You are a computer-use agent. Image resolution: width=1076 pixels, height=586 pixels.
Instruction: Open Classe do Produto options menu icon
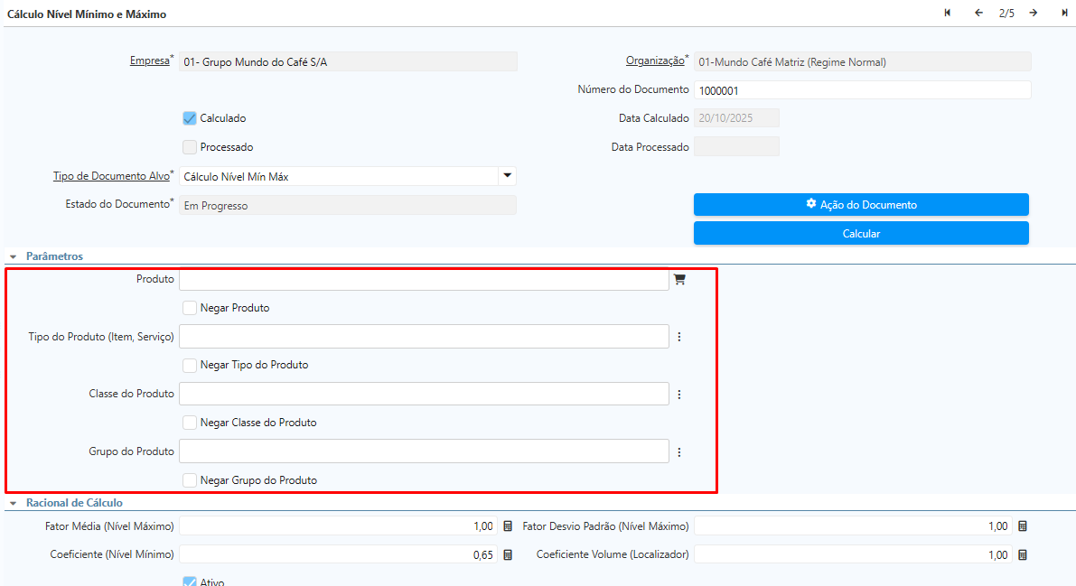679,395
